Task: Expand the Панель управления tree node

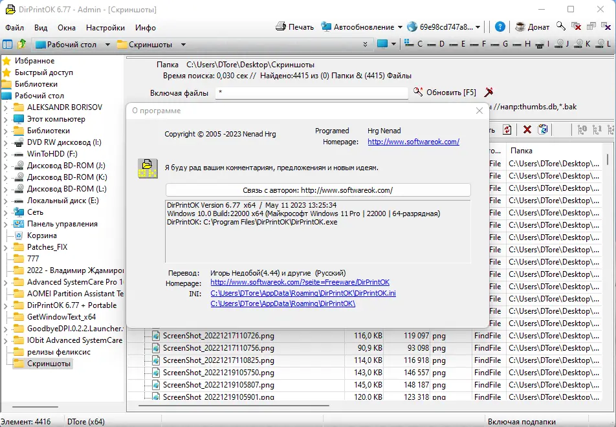Action: click(x=5, y=224)
